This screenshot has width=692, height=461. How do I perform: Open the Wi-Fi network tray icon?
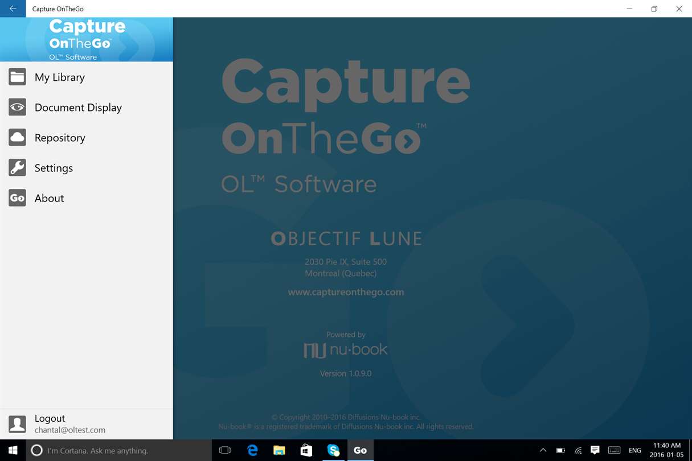click(578, 450)
